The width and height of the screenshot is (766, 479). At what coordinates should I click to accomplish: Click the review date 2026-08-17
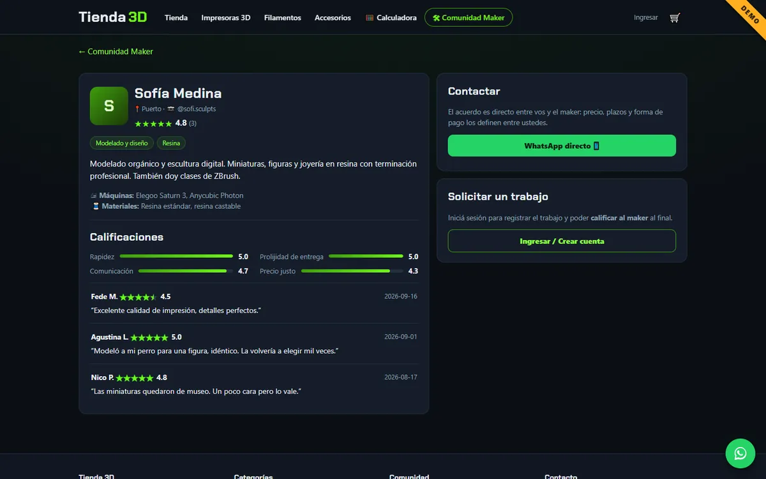point(401,377)
